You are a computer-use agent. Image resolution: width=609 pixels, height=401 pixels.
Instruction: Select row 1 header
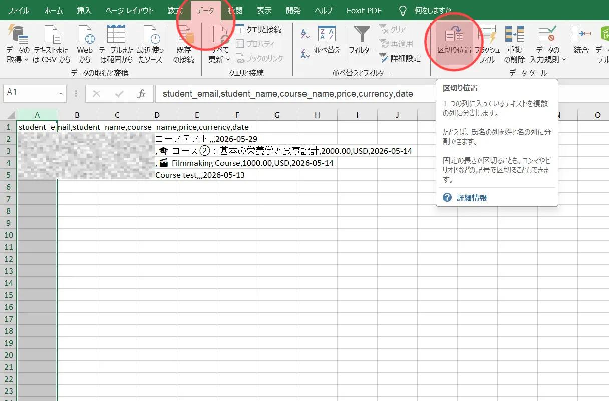[8, 127]
